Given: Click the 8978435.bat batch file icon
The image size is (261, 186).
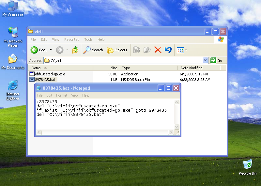Looking at the screenshot, I should pos(32,79).
